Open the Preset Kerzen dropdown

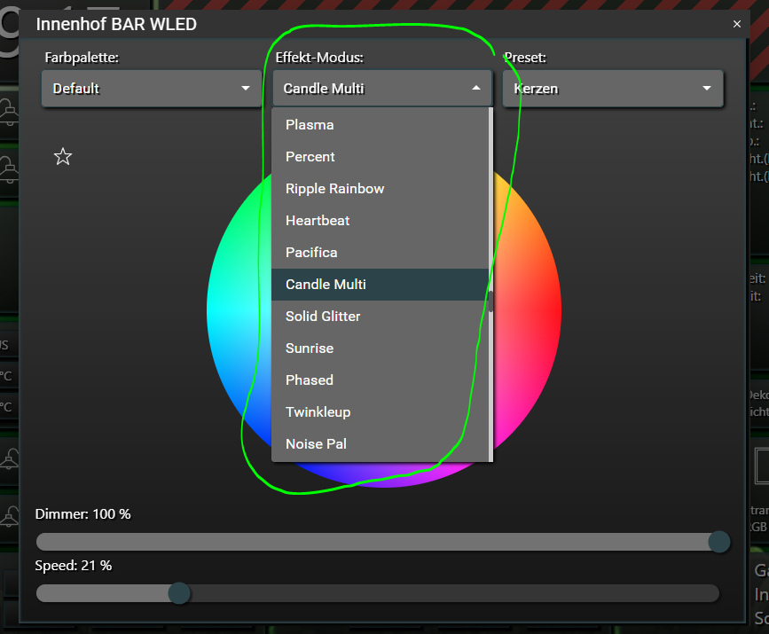tap(613, 89)
